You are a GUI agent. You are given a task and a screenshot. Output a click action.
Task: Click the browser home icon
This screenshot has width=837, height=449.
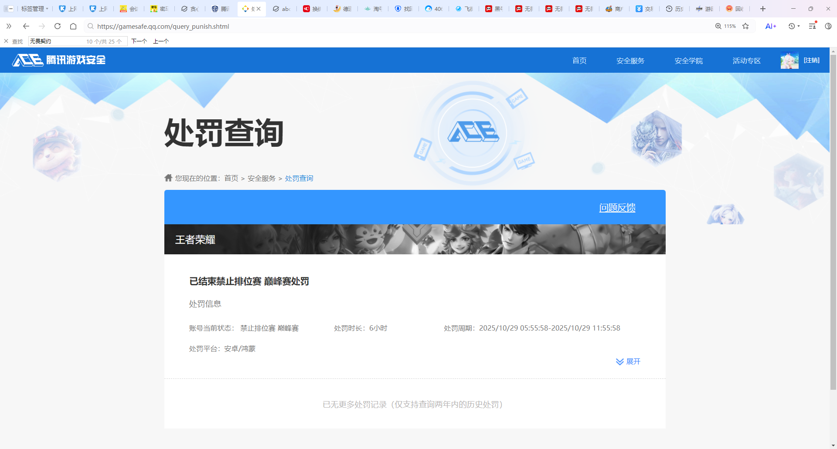tap(73, 26)
